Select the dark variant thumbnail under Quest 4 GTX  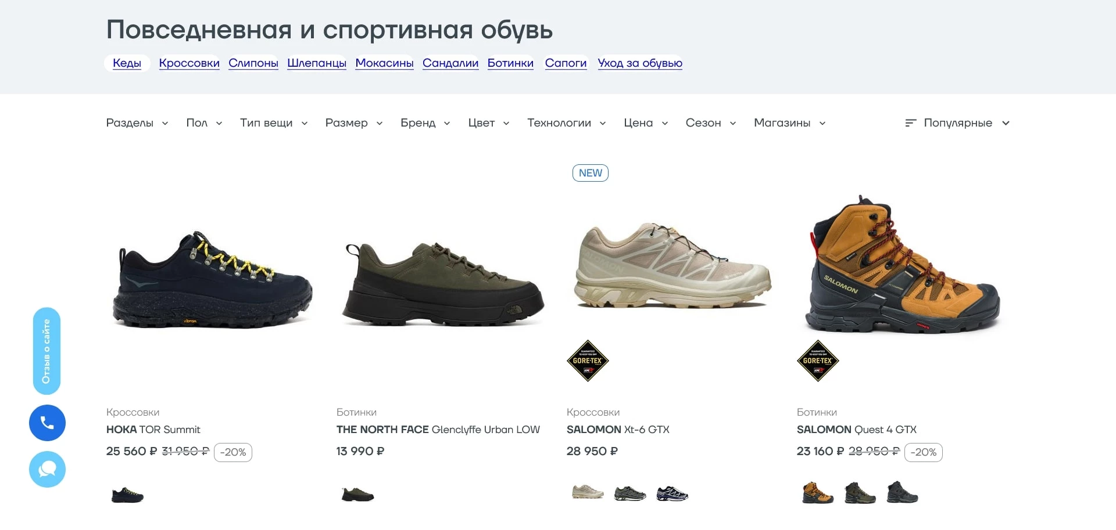(x=900, y=493)
